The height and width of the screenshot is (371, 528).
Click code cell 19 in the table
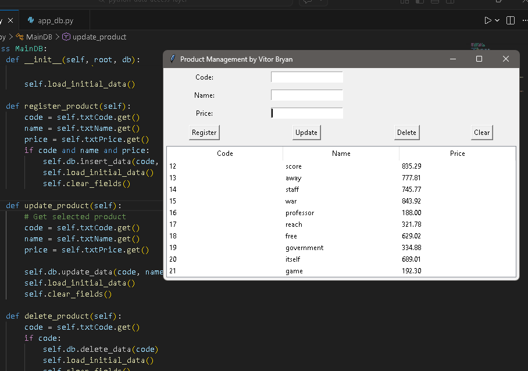173,248
